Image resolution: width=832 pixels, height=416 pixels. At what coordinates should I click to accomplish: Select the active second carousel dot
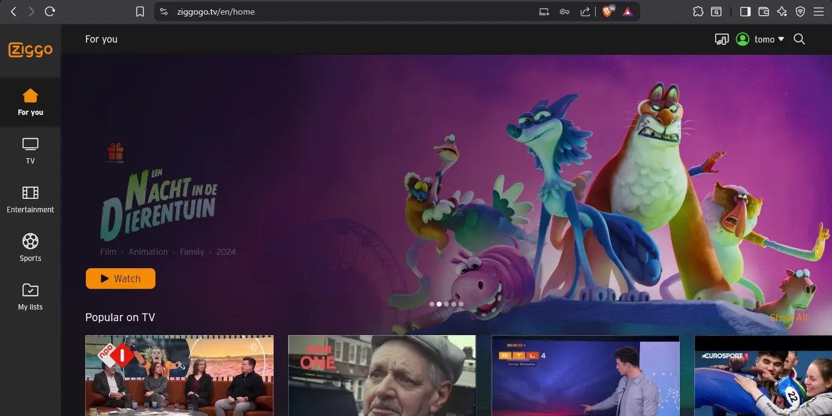[x=439, y=304]
